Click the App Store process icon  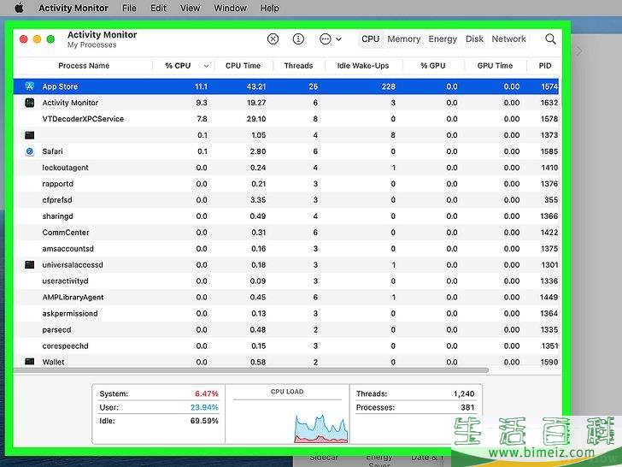coord(29,86)
